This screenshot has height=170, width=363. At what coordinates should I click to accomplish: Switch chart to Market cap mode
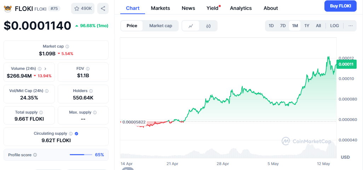[x=161, y=26]
